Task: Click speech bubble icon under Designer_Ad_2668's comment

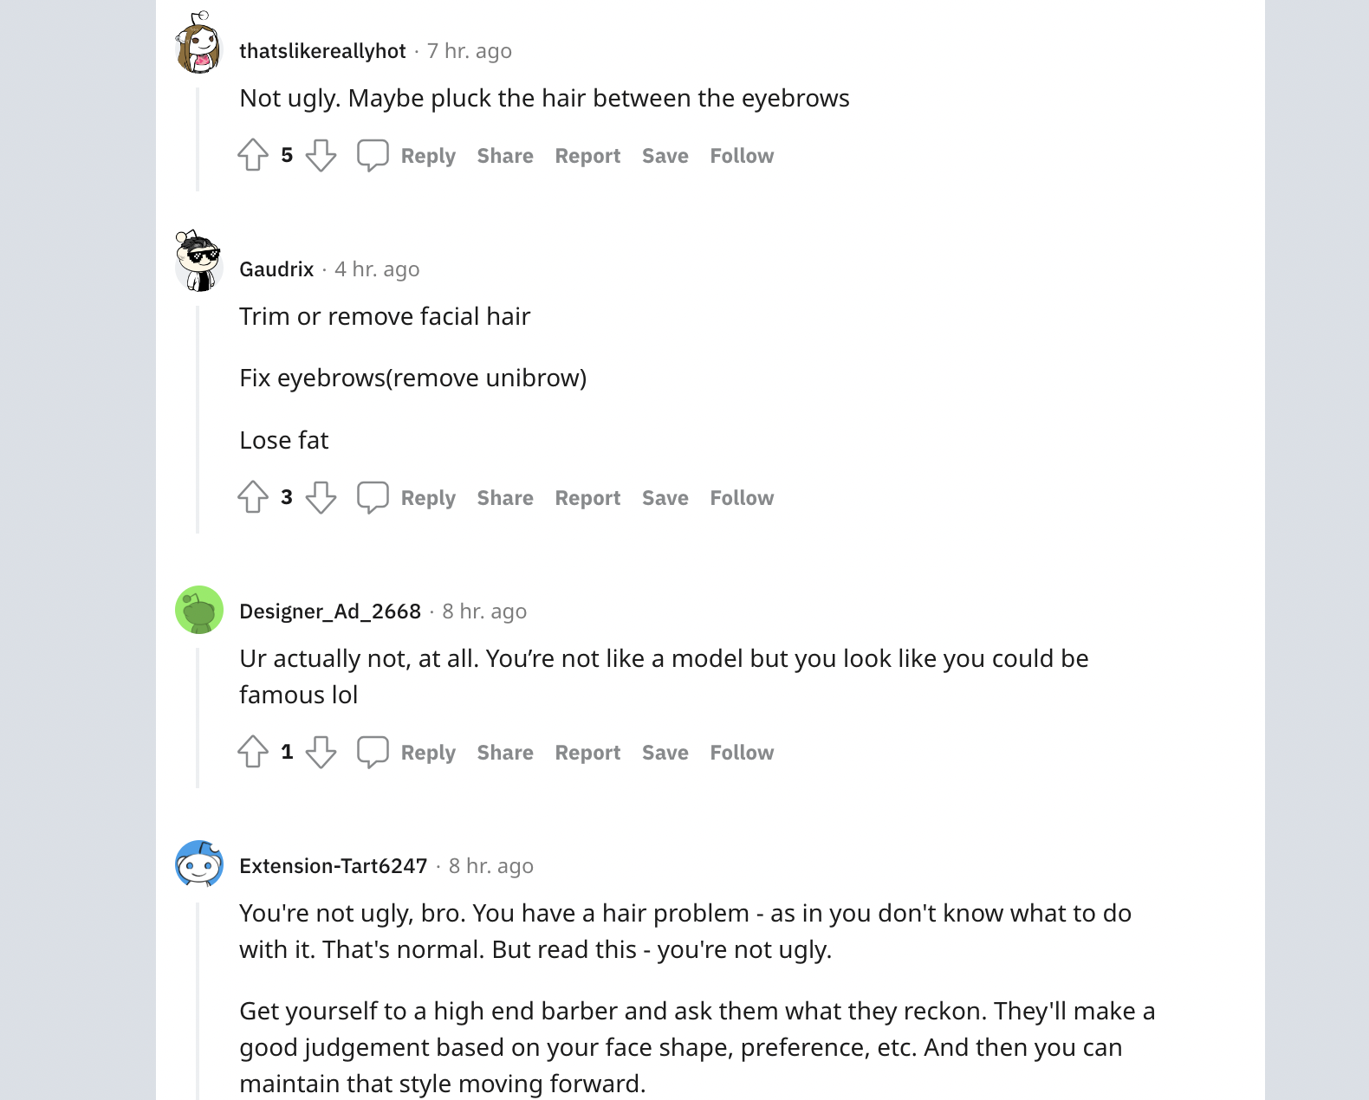Action: (x=373, y=752)
